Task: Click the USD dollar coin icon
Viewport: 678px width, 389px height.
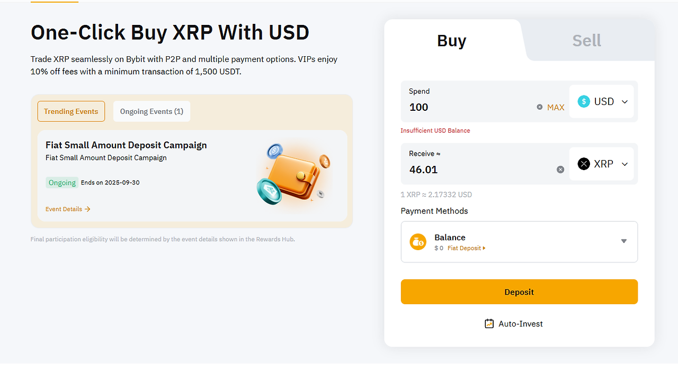Action: 584,102
